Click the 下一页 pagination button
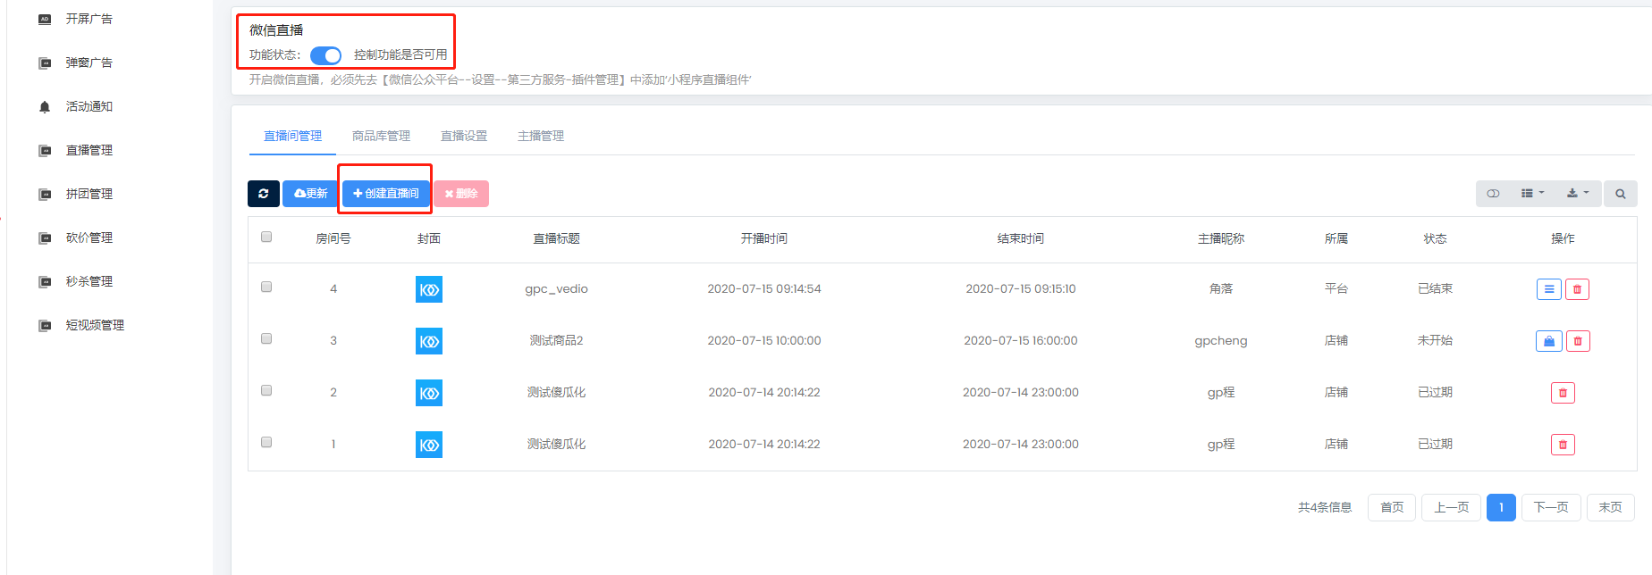 click(1551, 507)
